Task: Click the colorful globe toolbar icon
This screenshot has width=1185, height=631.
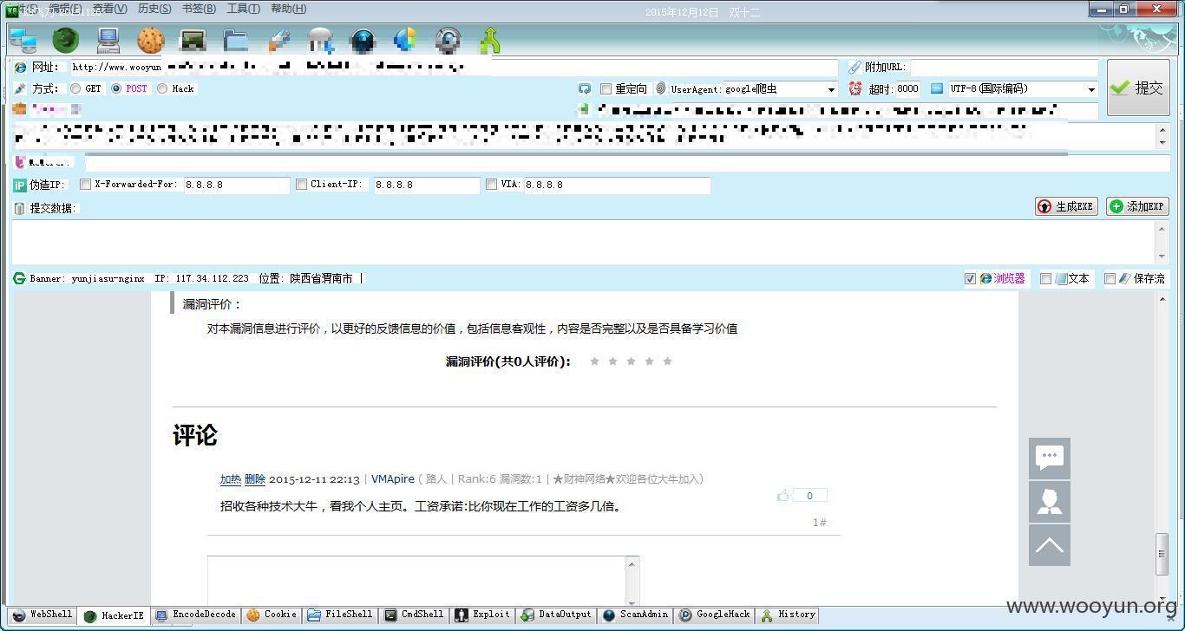Action: click(x=405, y=40)
